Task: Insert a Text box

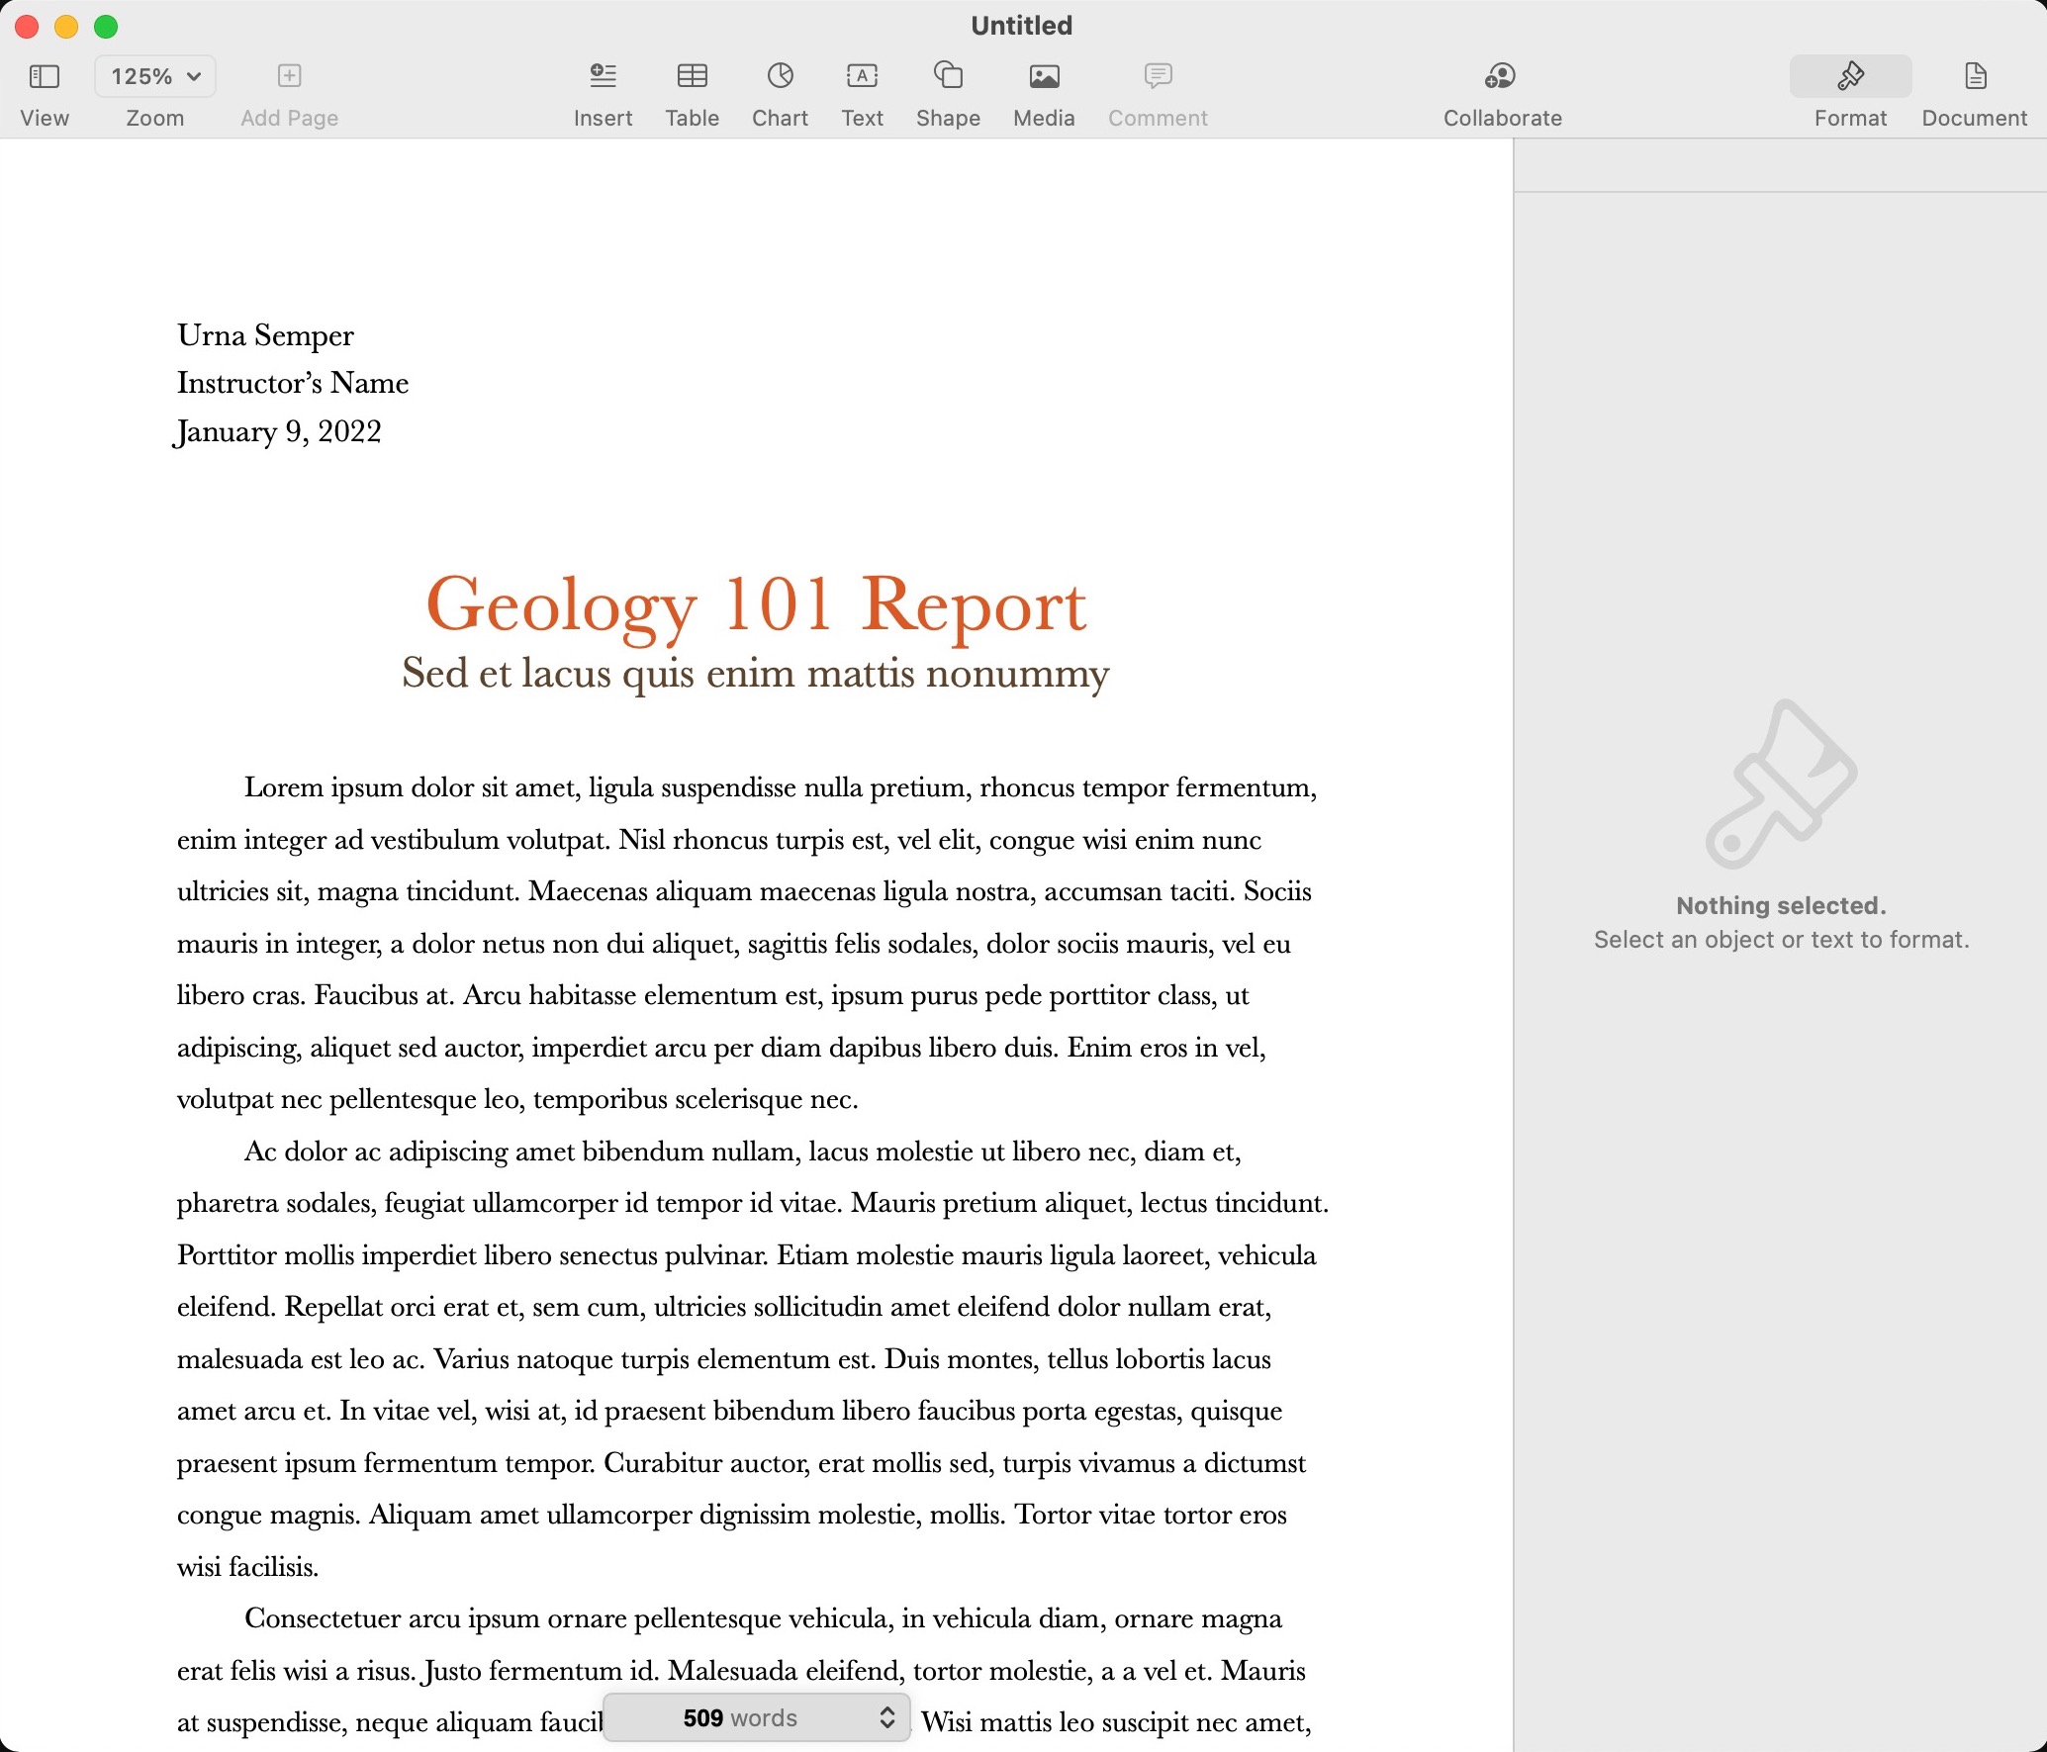Action: 862,76
